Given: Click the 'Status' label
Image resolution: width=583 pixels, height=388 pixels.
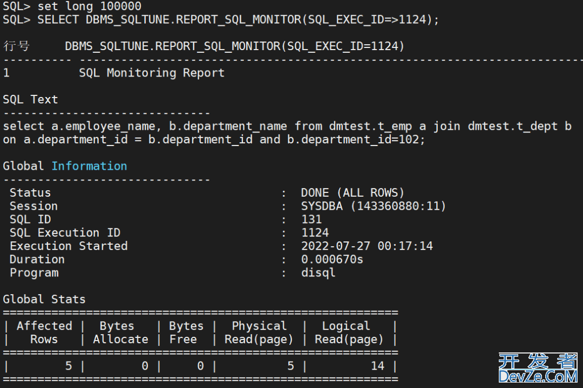Looking at the screenshot, I should click(30, 193).
